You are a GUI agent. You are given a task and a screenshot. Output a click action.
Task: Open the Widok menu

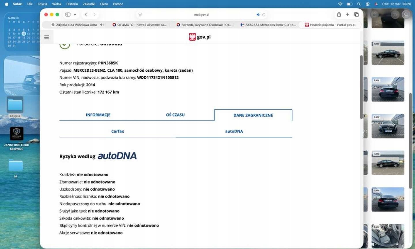click(57, 4)
